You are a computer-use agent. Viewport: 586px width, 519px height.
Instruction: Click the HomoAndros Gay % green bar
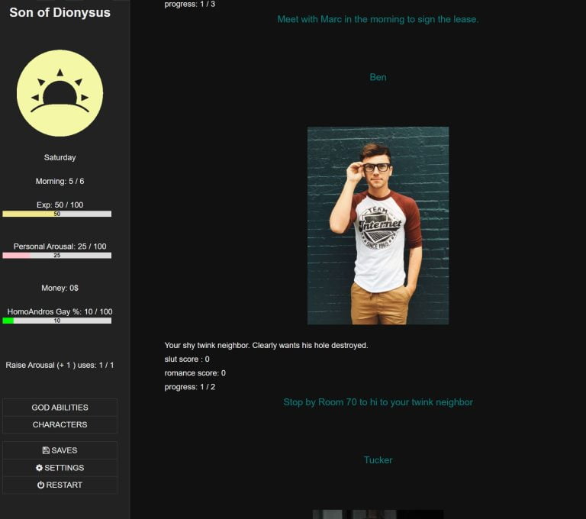(8, 321)
